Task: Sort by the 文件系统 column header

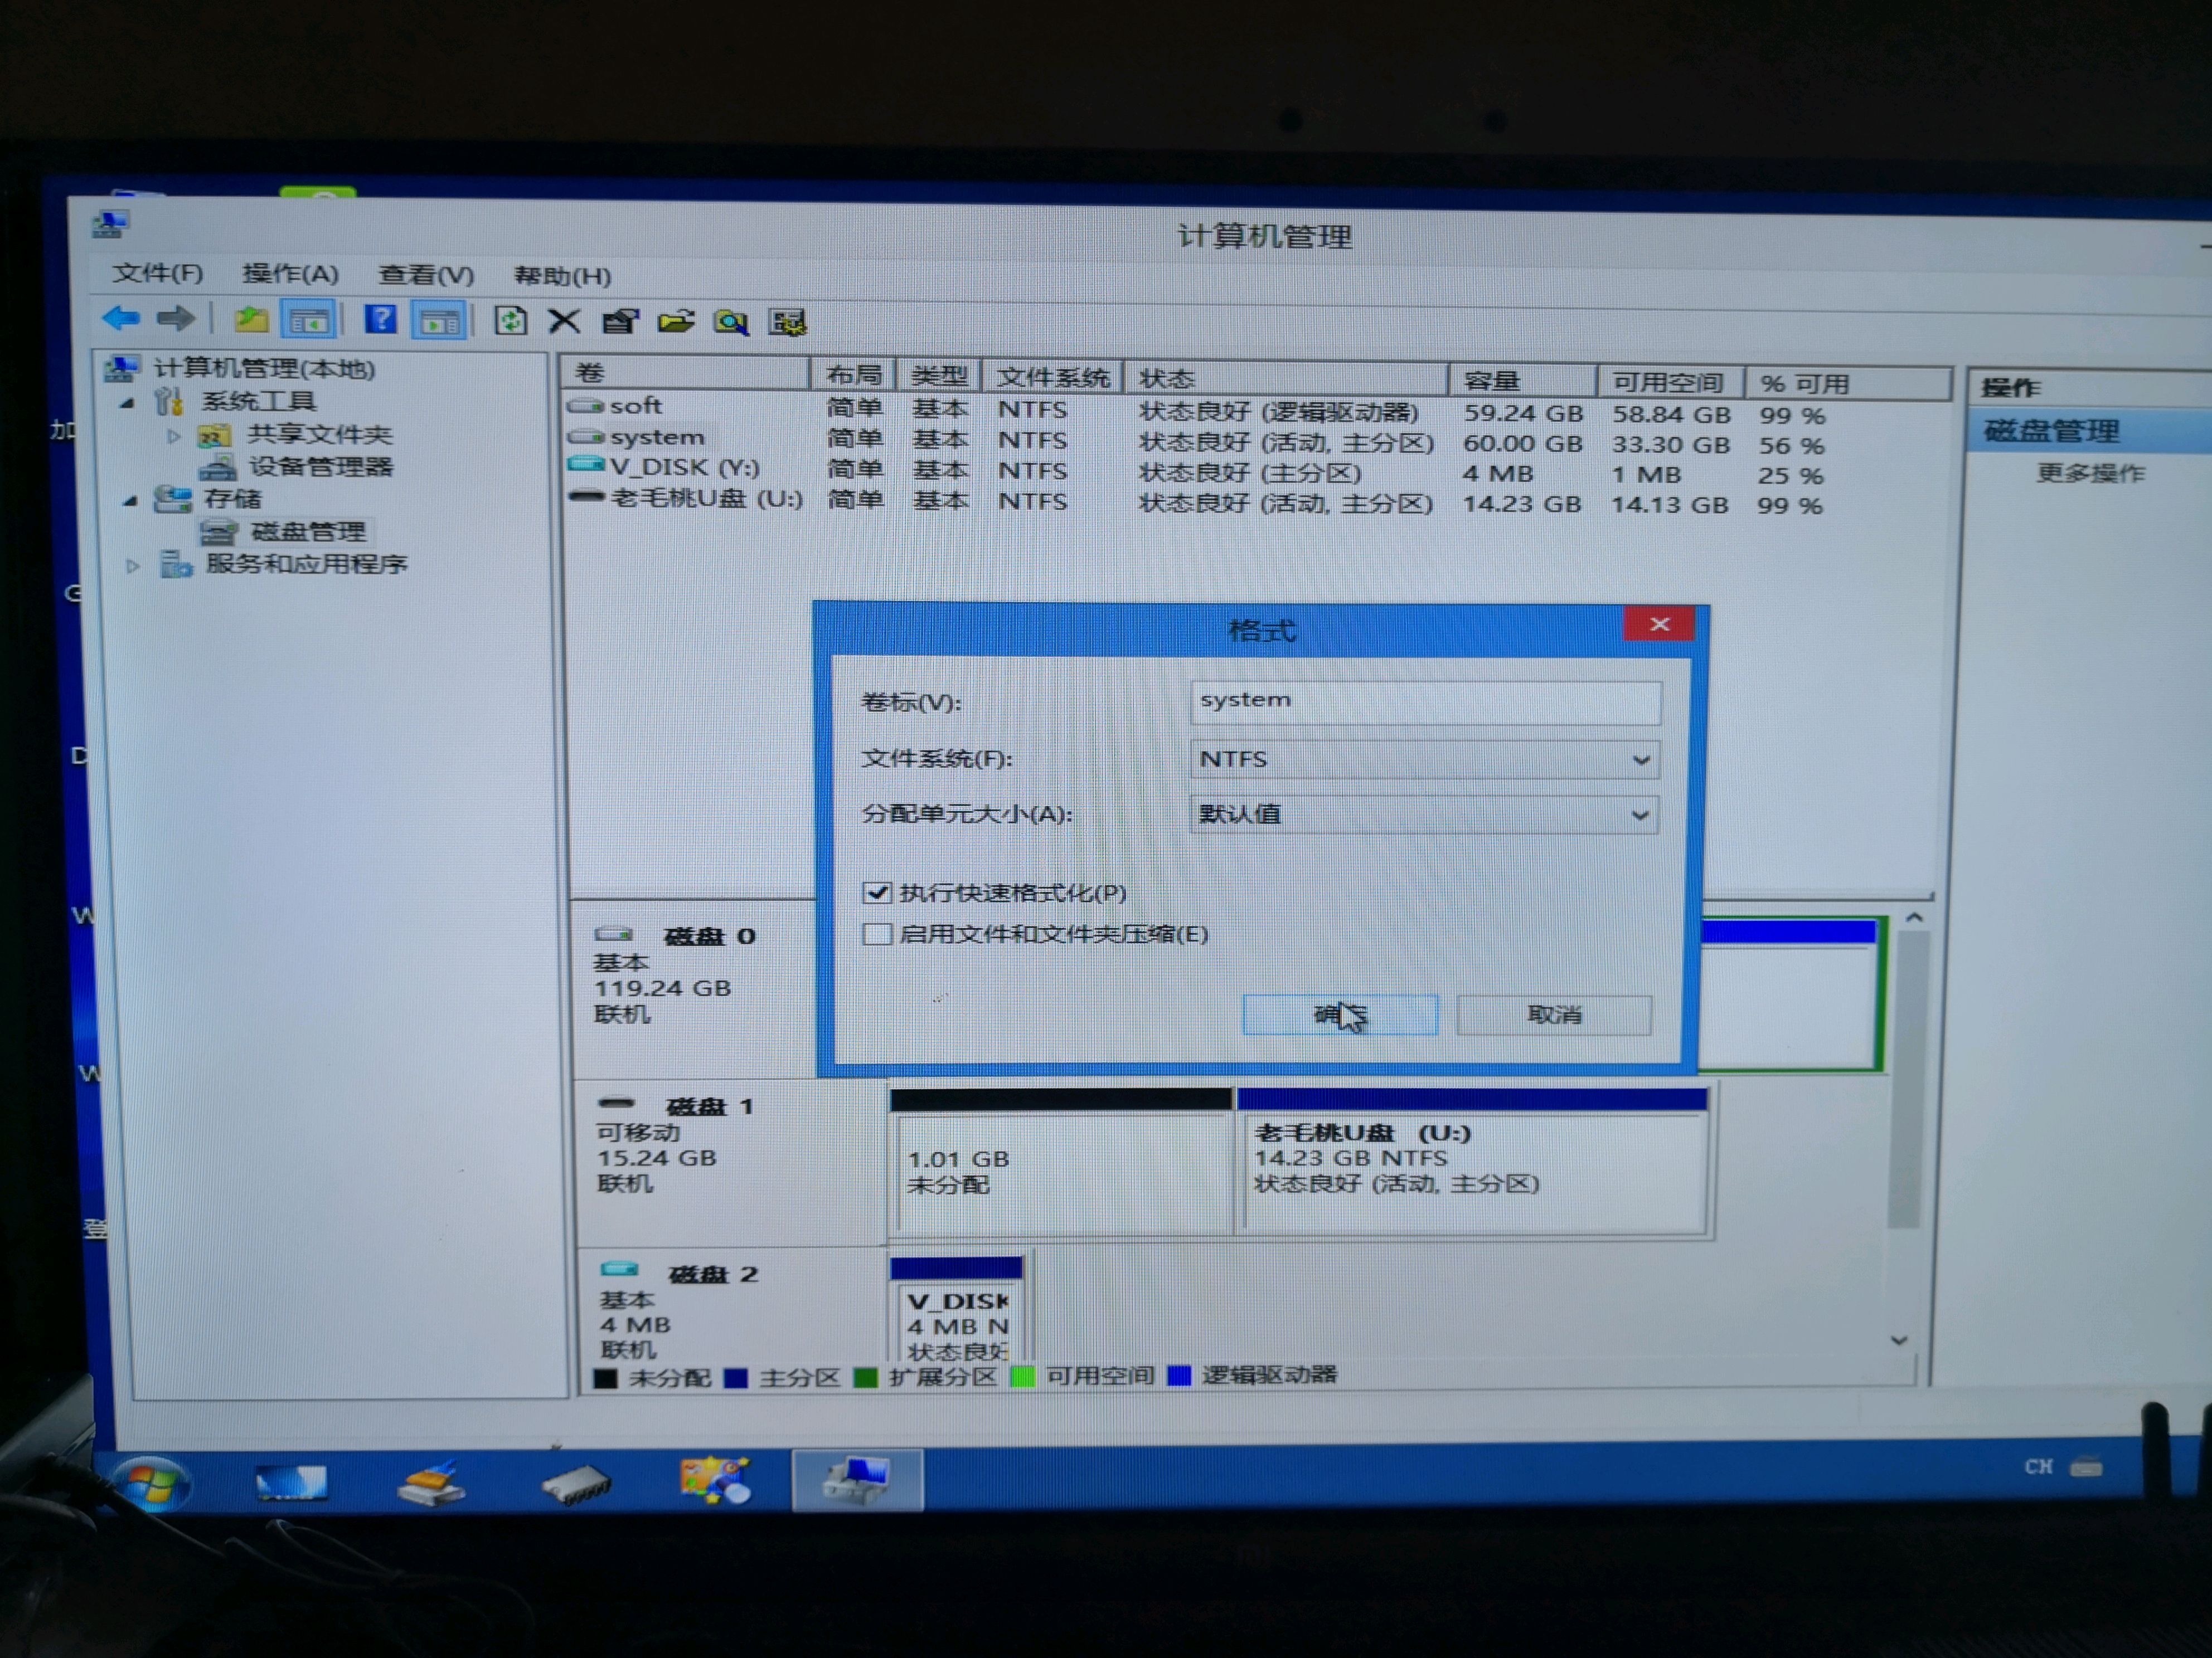Action: pos(1053,378)
